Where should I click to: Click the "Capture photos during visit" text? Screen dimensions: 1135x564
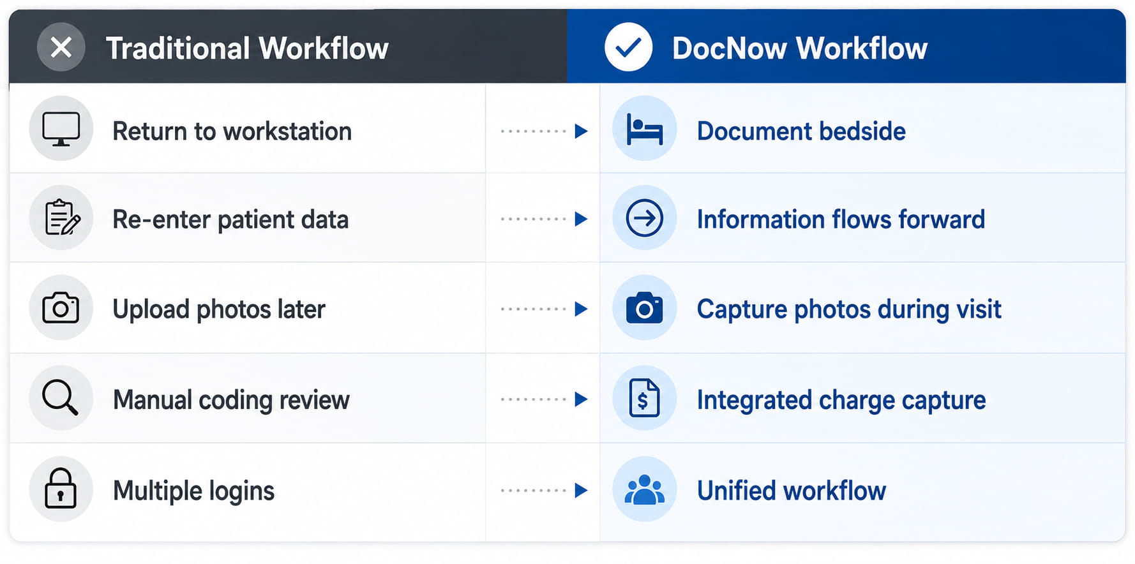click(x=849, y=310)
